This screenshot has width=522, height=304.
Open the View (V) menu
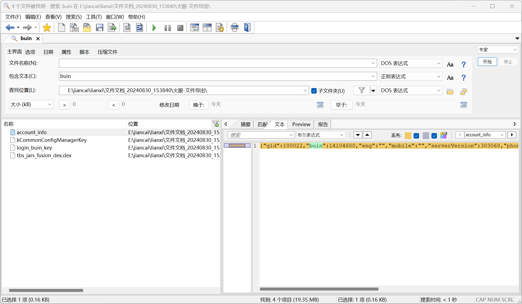[53, 17]
